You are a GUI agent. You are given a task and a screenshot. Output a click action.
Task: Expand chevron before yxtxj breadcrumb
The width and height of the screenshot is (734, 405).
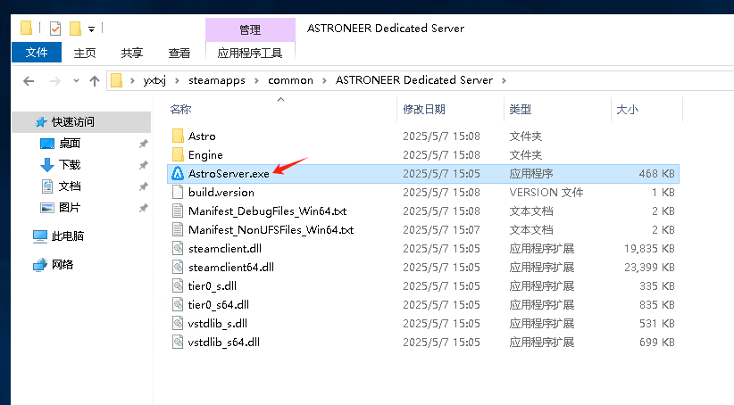click(132, 81)
